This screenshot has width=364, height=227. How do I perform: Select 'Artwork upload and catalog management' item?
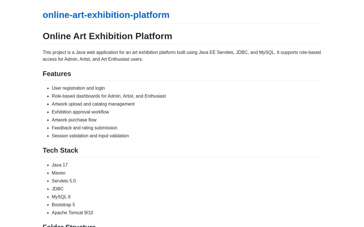click(93, 104)
